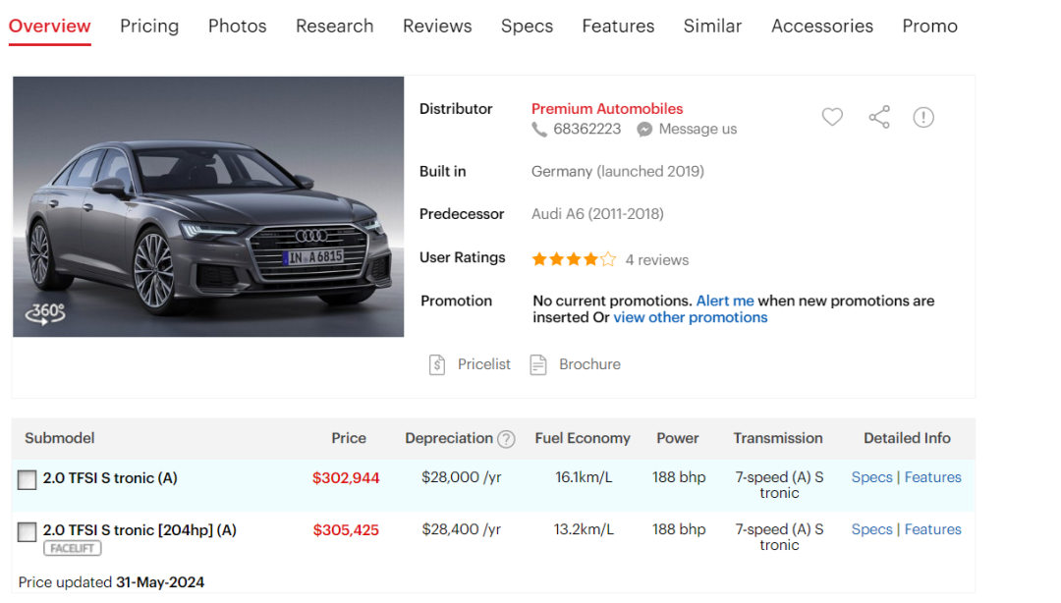Open the Features tab
Image resolution: width=1061 pixels, height=603 pixels.
619,27
